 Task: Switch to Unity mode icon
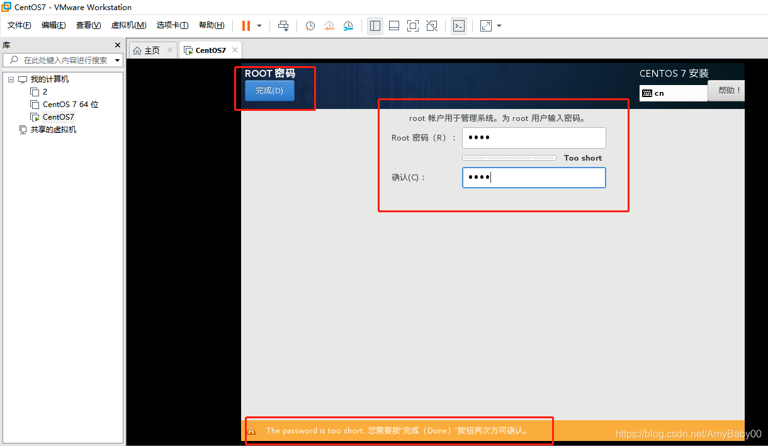coord(432,26)
